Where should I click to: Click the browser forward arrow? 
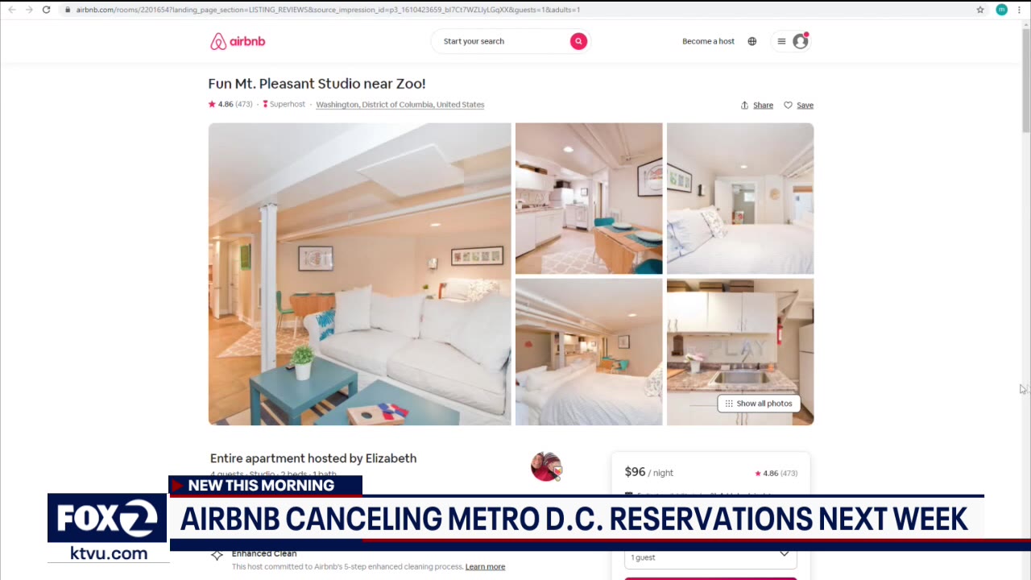pyautogui.click(x=29, y=10)
